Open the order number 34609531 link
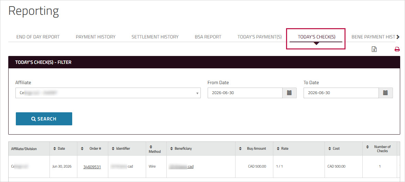The image size is (405, 182). (x=92, y=167)
